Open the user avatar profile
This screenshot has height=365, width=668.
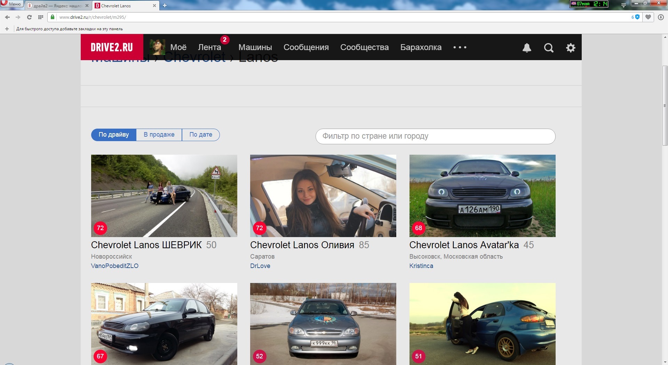tap(157, 47)
